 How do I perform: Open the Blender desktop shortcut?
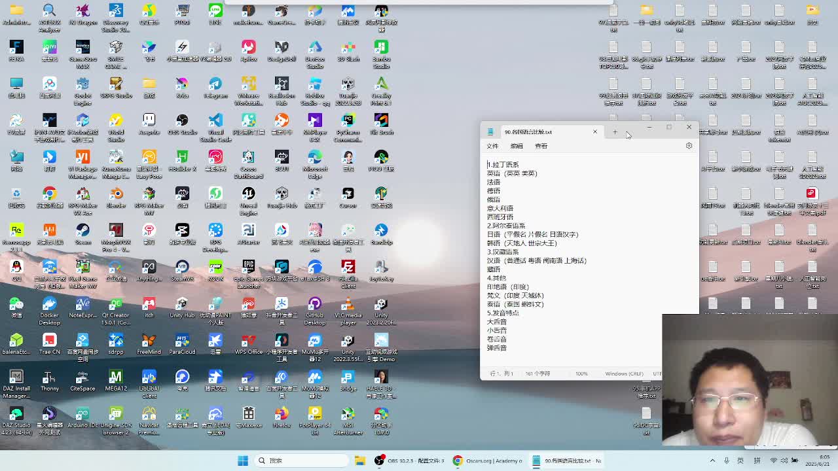point(116,194)
